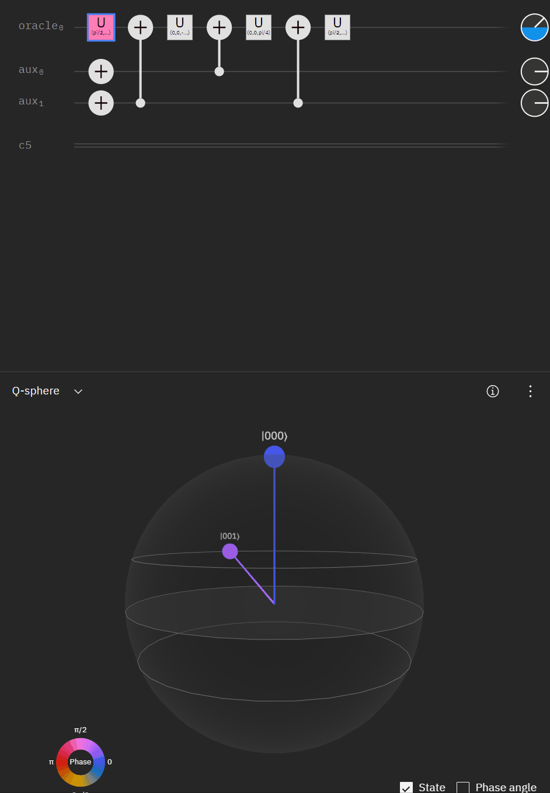Enable the Phase angle checkbox

[463, 788]
